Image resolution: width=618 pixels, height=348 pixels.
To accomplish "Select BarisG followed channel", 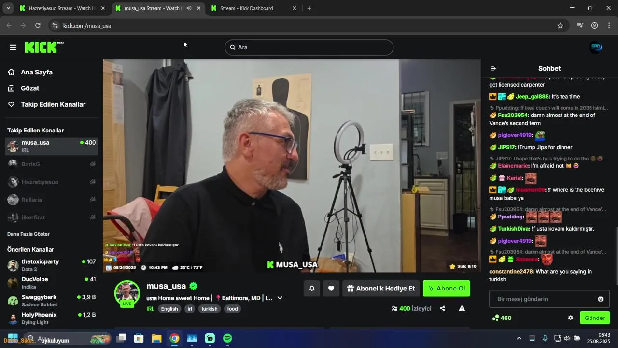I will [x=51, y=164].
